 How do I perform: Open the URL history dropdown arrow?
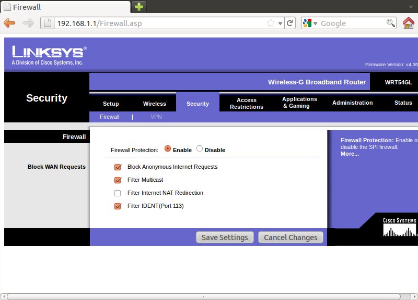point(280,23)
